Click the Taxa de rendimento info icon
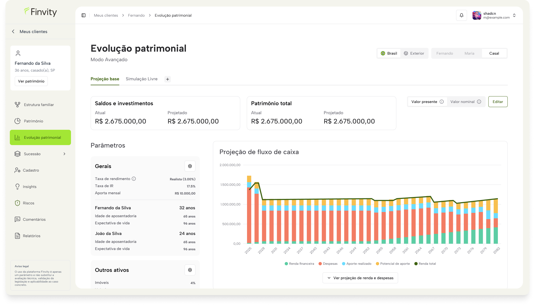 tap(134, 179)
